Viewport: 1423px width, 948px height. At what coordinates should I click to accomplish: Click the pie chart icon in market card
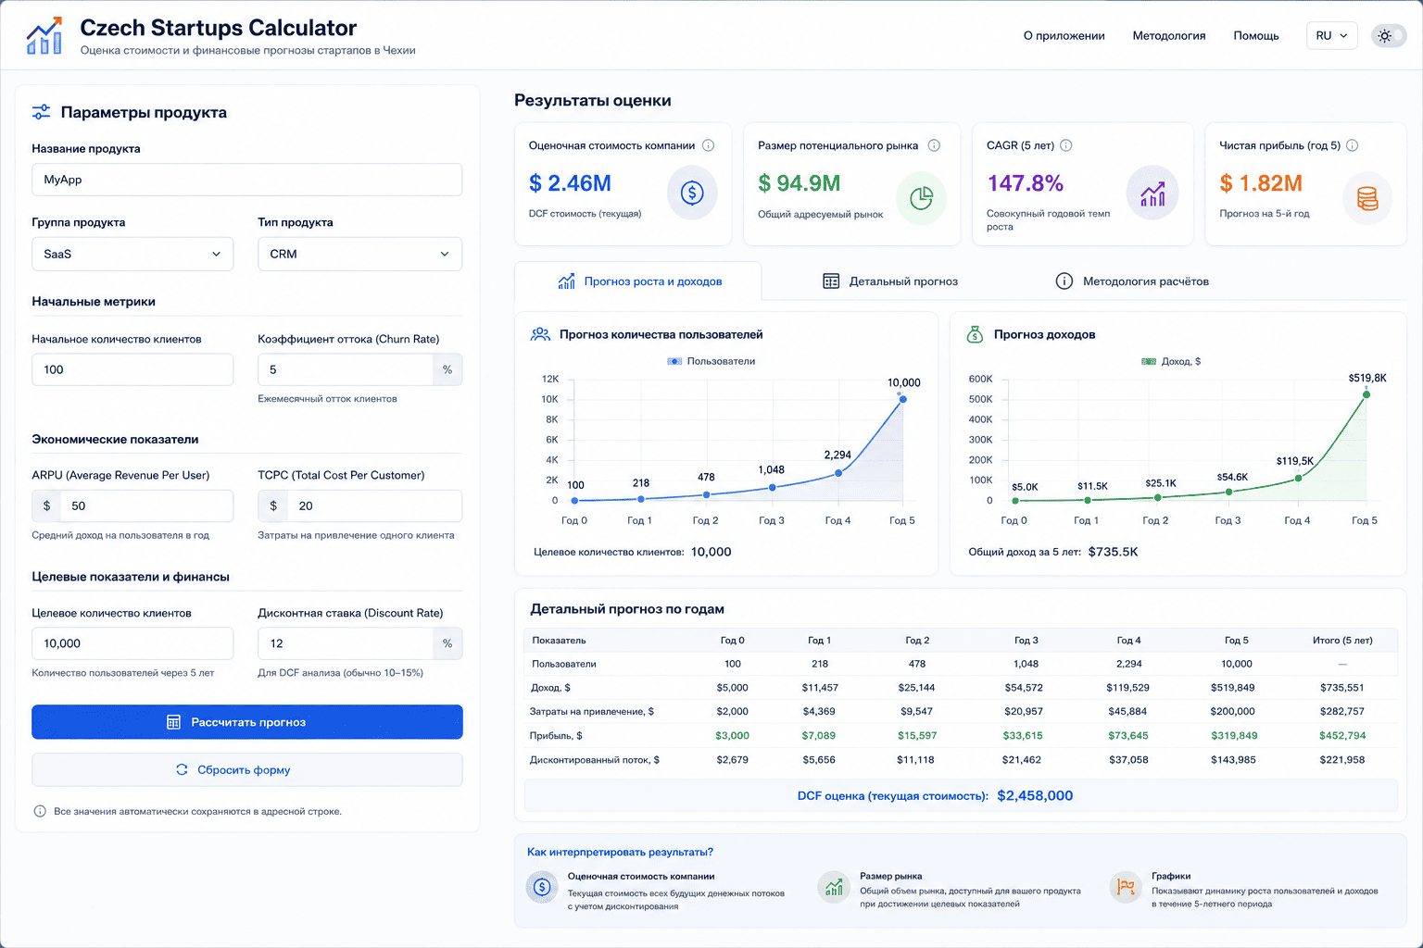tap(921, 197)
